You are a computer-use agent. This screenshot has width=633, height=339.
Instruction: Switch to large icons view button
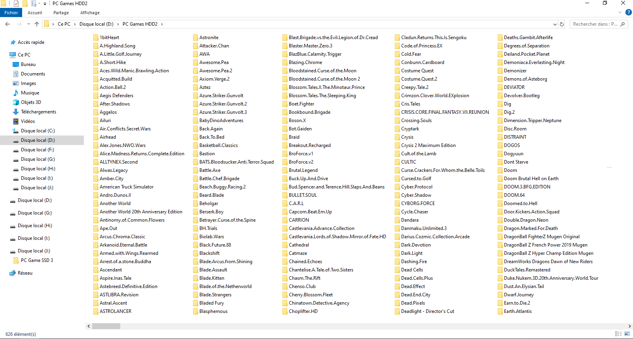coord(627,334)
